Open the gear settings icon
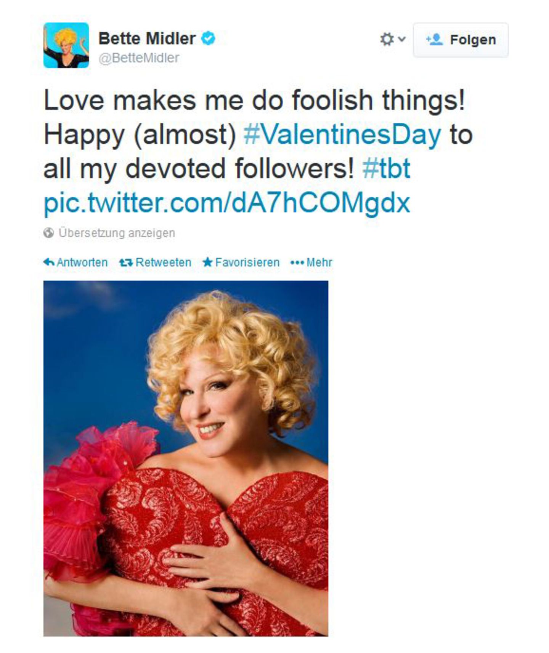 point(387,38)
